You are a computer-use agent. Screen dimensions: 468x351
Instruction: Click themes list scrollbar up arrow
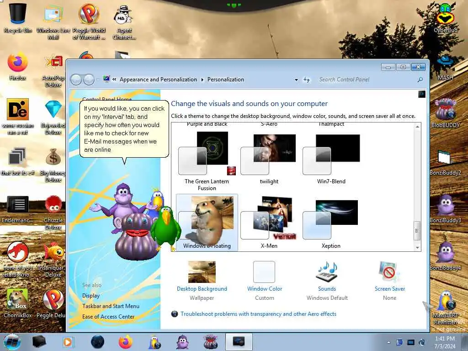[x=417, y=127]
